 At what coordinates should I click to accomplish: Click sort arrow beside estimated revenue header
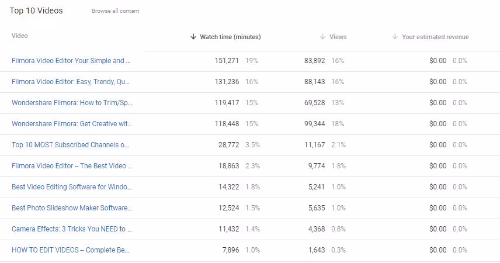point(395,37)
